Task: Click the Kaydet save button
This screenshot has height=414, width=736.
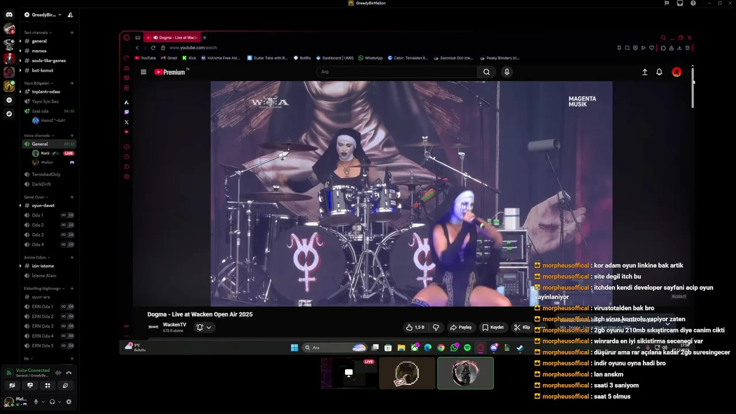Action: click(x=493, y=327)
